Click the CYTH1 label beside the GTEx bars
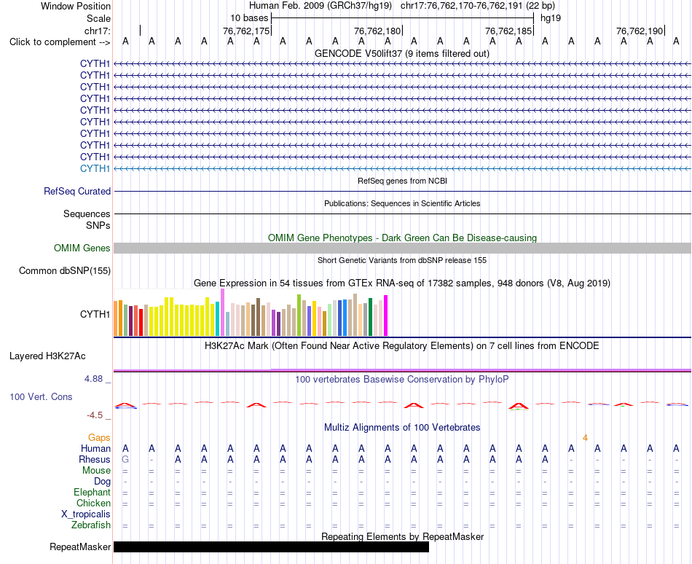Viewport: 692px width, 564px height. pos(95,314)
